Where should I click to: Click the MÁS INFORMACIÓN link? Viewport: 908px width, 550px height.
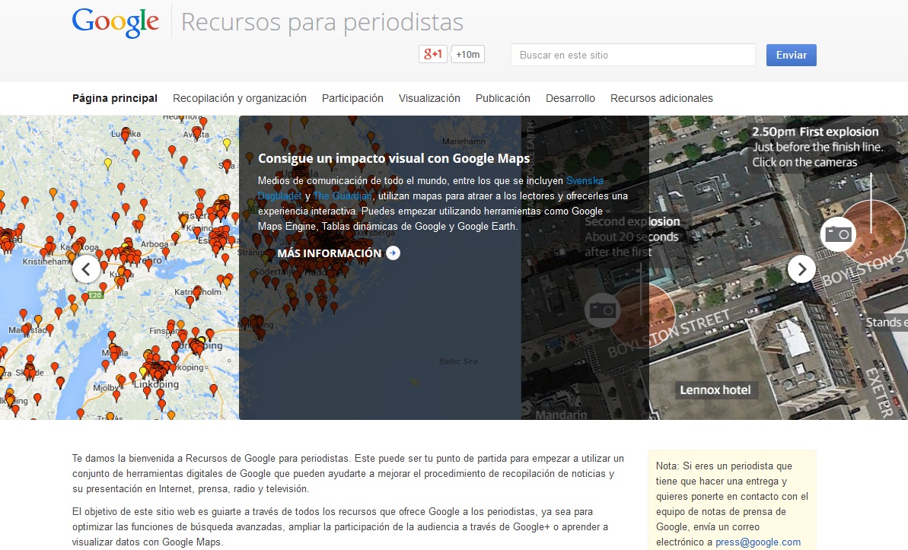point(329,253)
